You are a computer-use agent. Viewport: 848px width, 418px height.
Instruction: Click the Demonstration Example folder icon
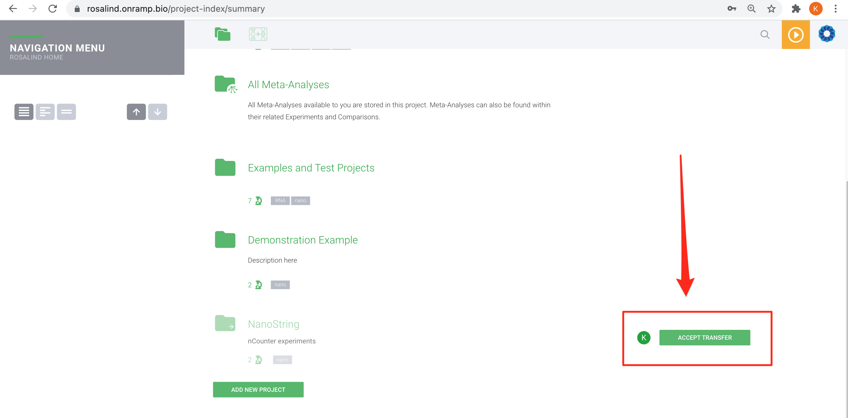[225, 240]
